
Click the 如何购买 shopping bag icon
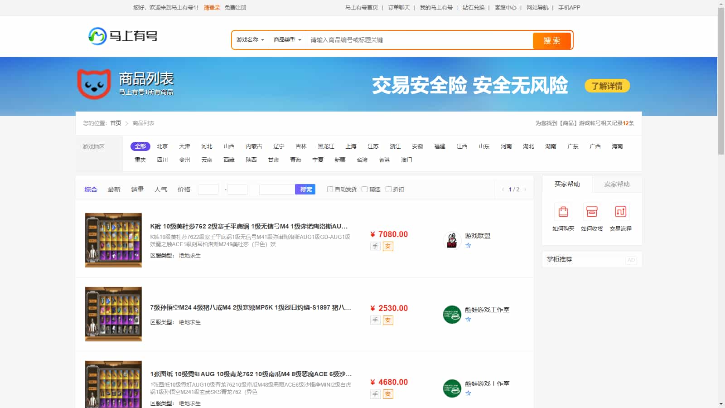(563, 212)
